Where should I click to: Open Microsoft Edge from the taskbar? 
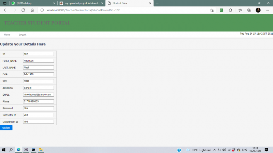point(18,150)
